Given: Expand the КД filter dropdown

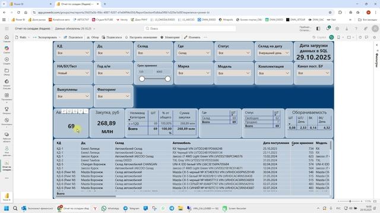Looking at the screenshot, I should 73,53.
